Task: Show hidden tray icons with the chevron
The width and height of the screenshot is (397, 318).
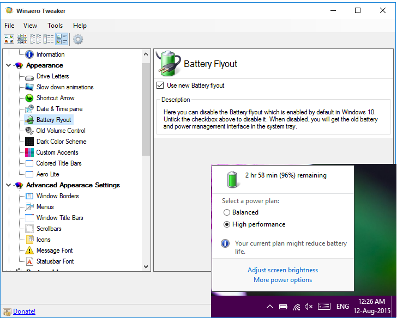Action: point(270,307)
